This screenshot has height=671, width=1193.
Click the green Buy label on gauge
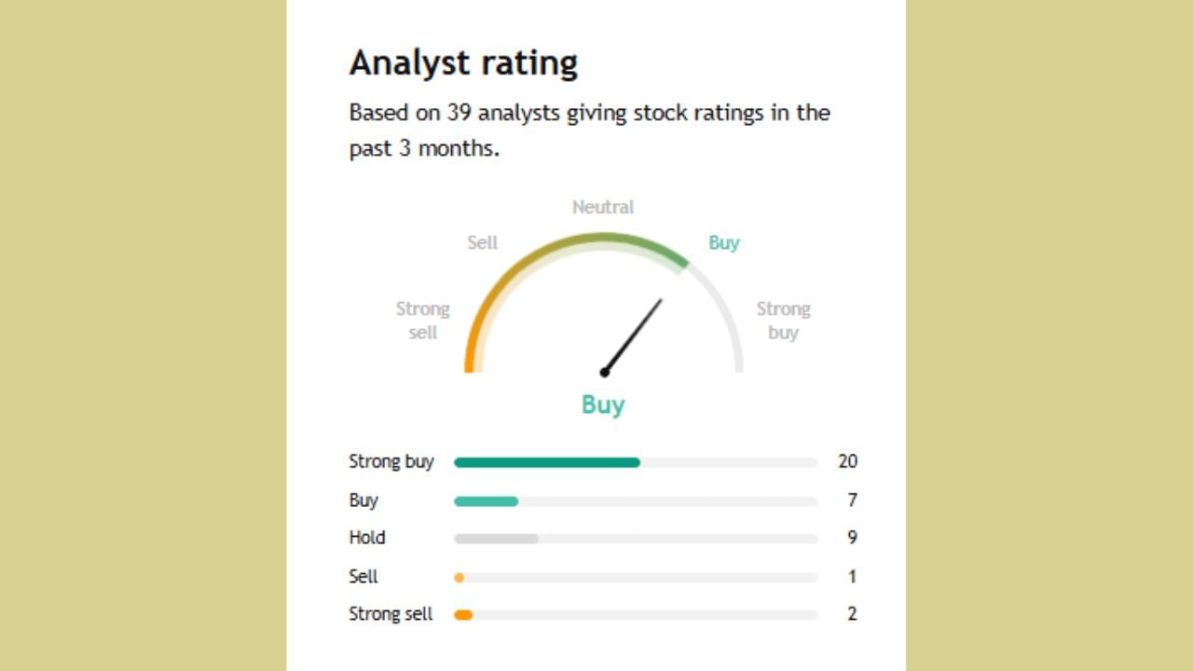coord(724,242)
